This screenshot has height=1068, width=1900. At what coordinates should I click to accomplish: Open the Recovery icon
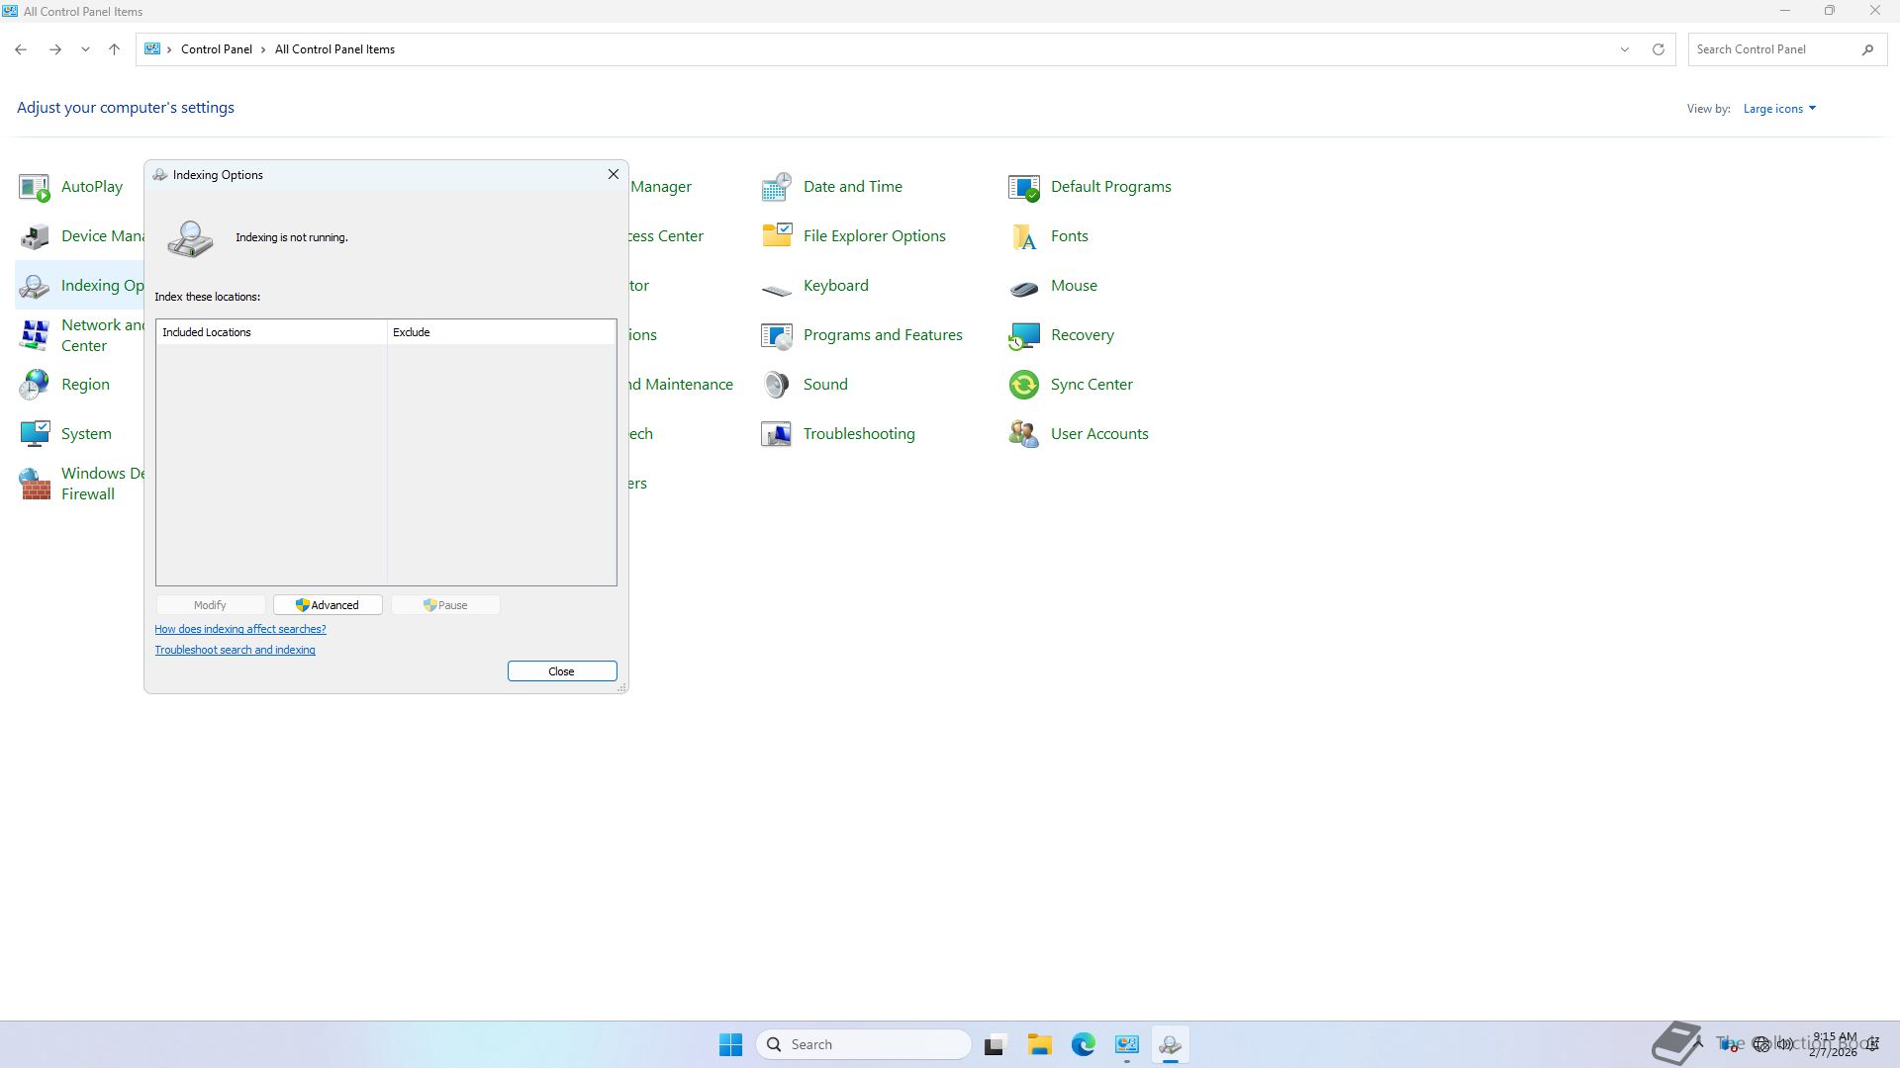(x=1024, y=335)
